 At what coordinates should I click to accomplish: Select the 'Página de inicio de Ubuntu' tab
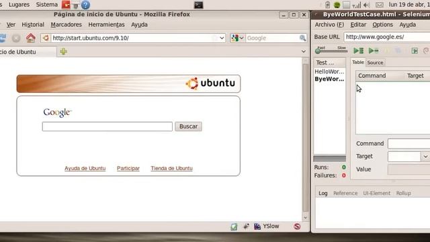point(28,52)
